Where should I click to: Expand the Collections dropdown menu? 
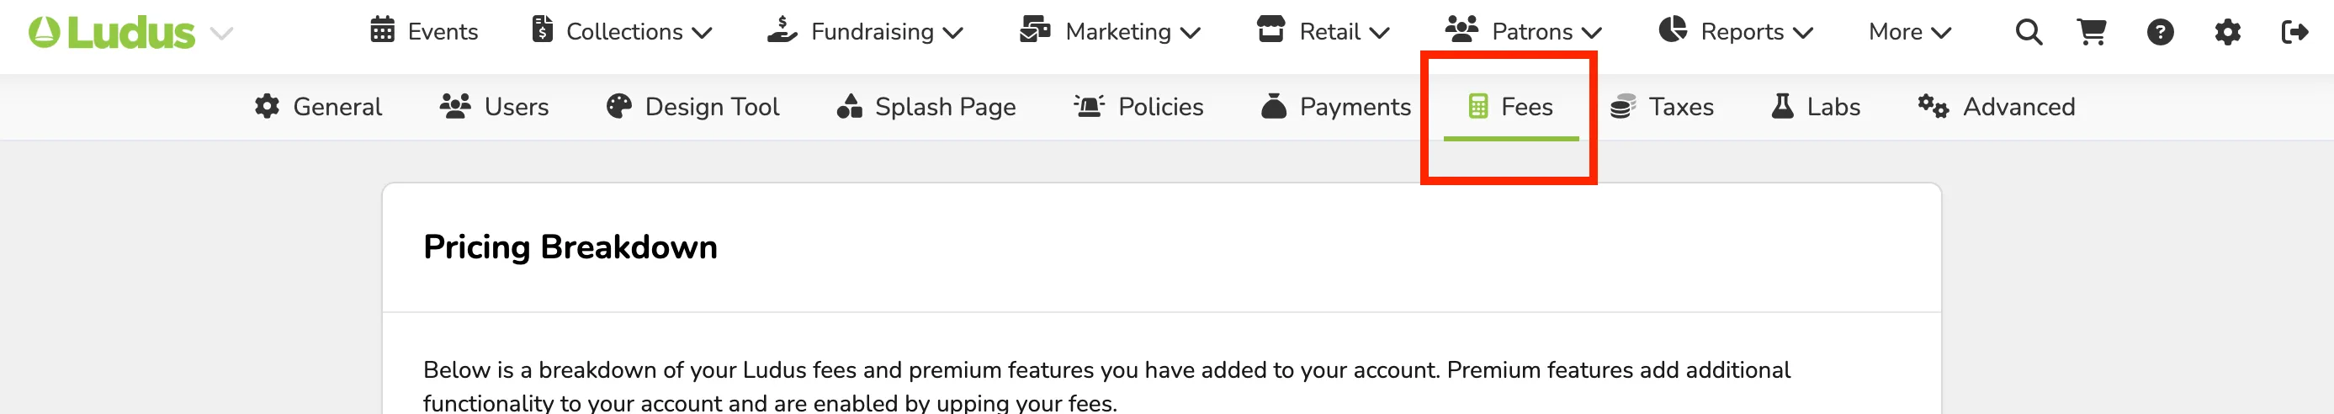point(622,32)
